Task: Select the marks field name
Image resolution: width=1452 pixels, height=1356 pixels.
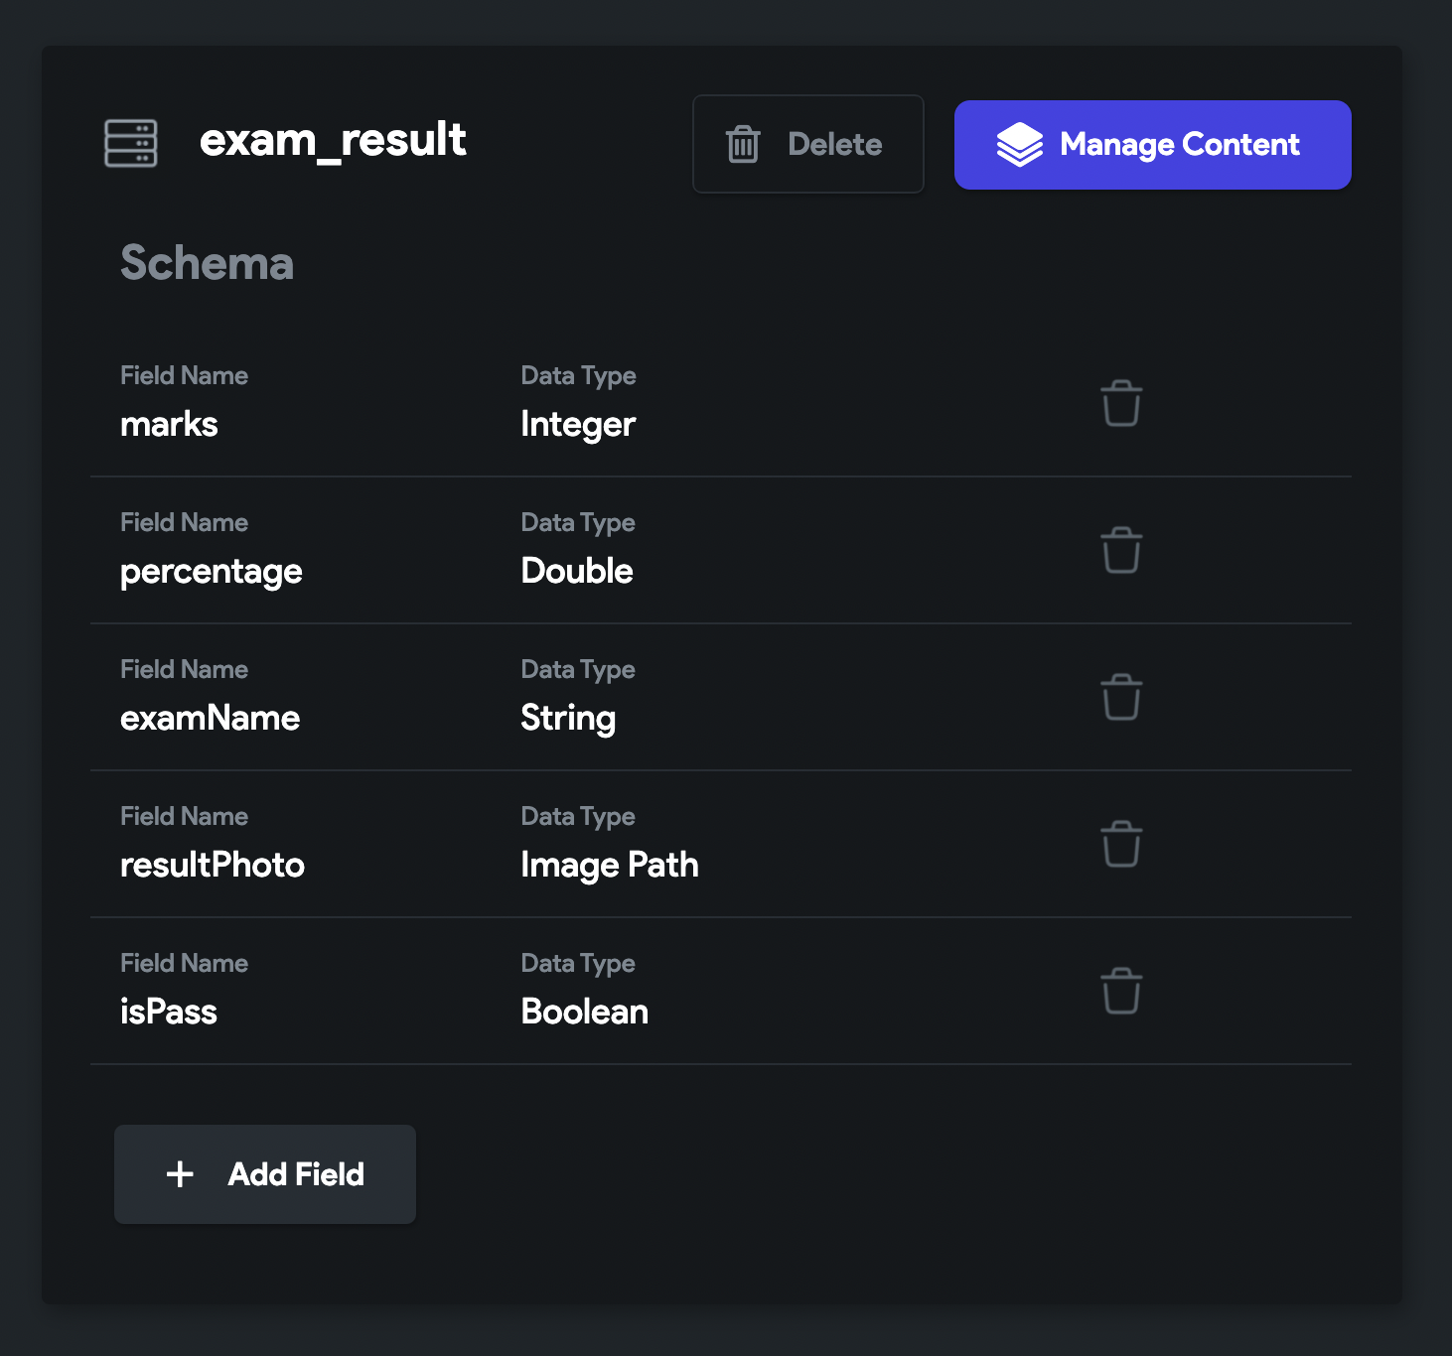Action: [169, 424]
